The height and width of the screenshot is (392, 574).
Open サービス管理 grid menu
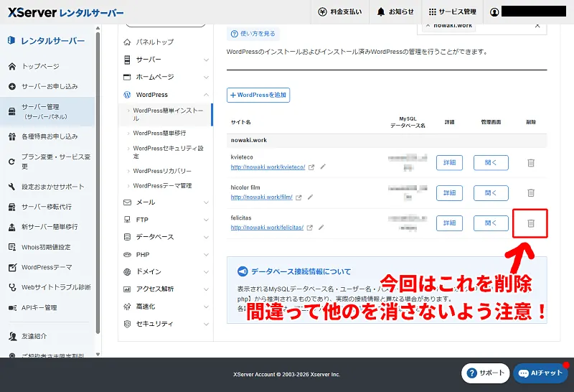point(453,11)
